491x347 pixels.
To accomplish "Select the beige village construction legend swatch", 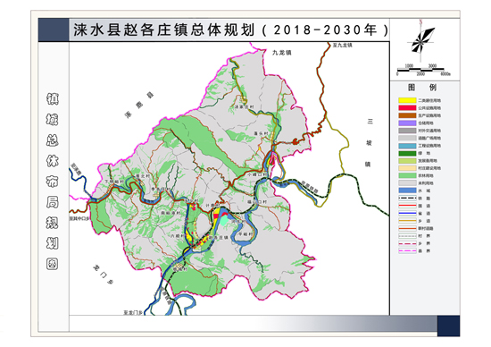I will click(x=407, y=168).
